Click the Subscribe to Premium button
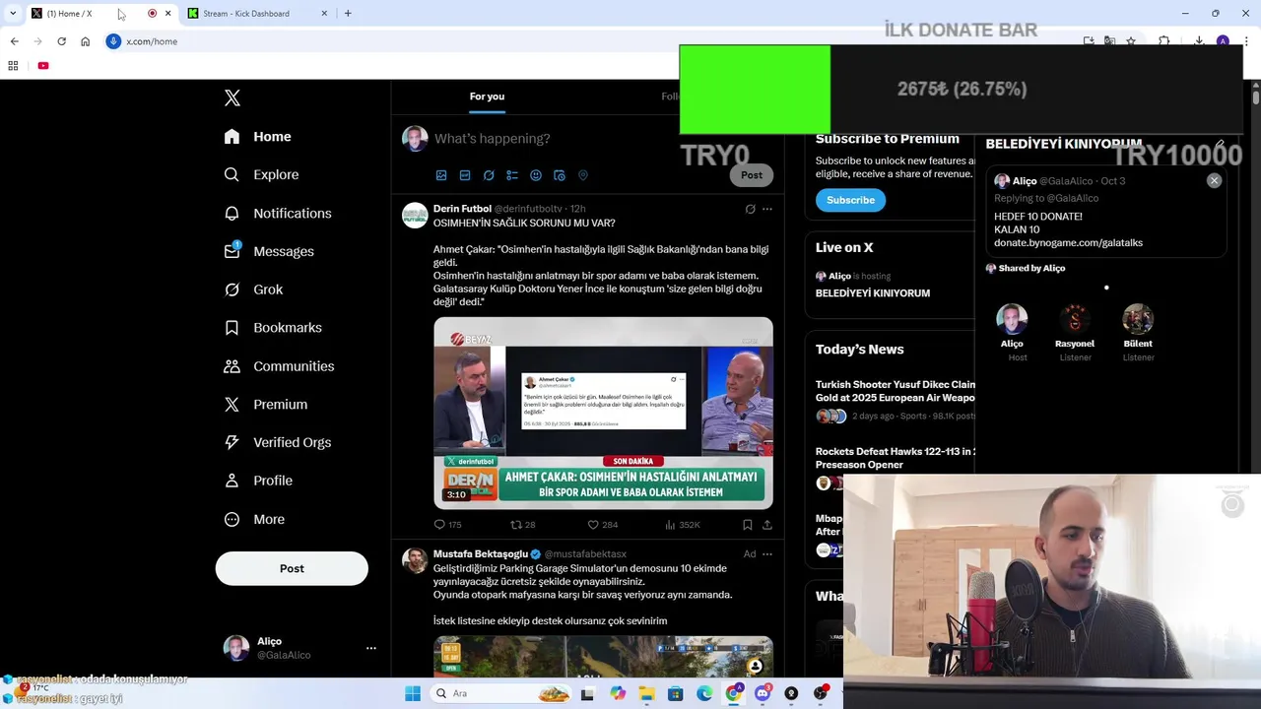The image size is (1261, 709). point(850,200)
